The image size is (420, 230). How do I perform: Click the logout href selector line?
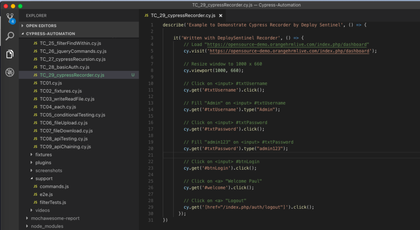pyautogui.click(x=249, y=207)
